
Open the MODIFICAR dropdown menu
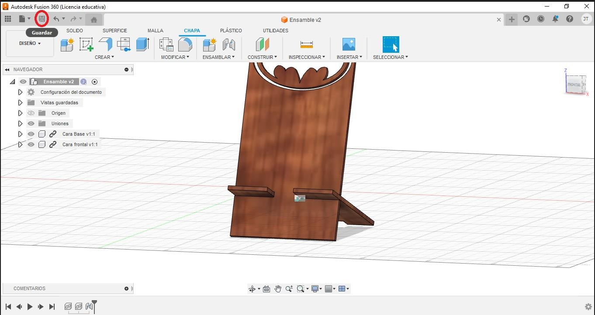pos(174,57)
